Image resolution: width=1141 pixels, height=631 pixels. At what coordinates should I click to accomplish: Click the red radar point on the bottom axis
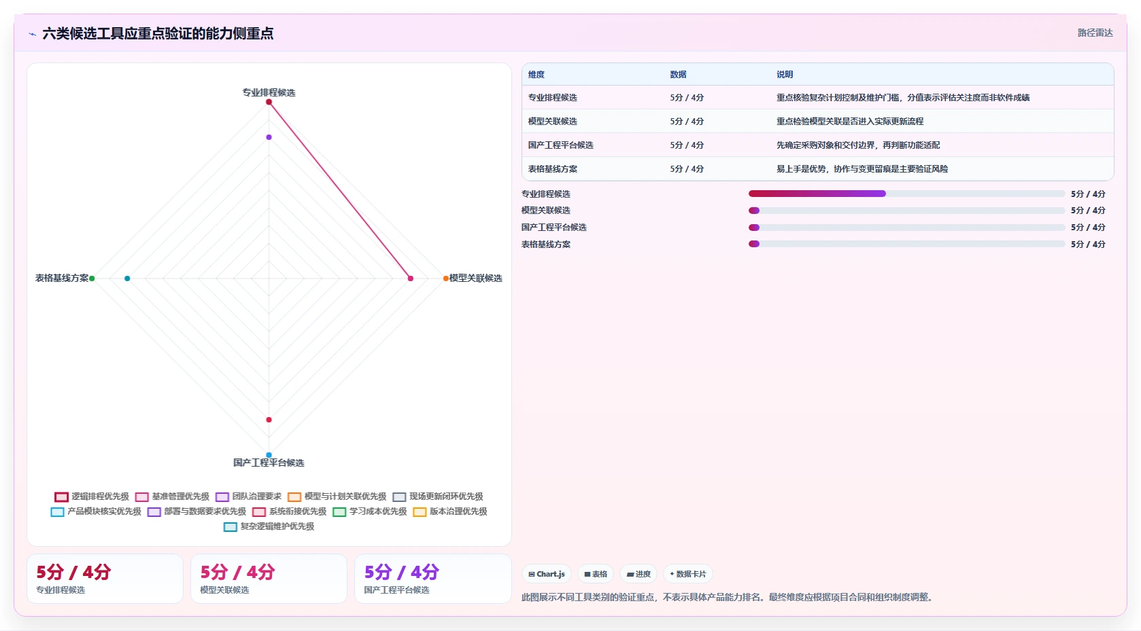coord(269,420)
